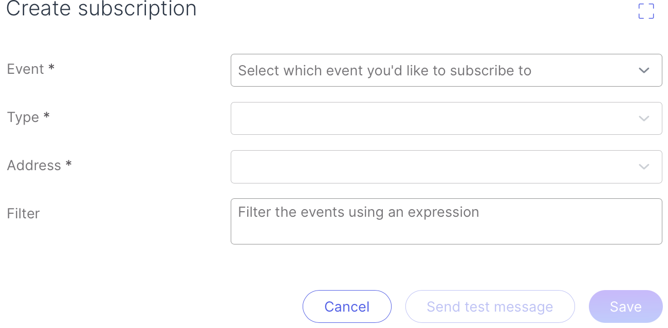This screenshot has height=328, width=668.
Task: Click the required asterisk beside Type
Action: click(x=46, y=116)
